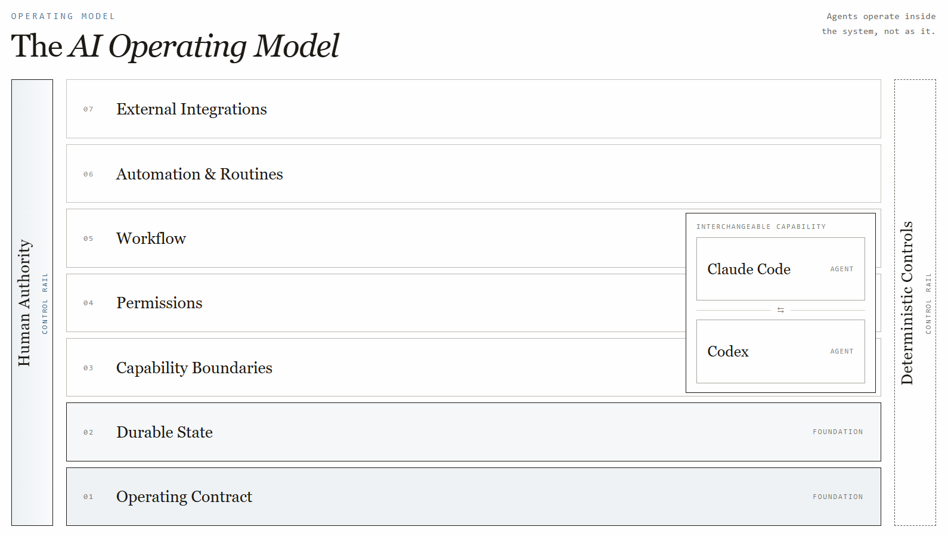Screen dimensions: 948x536
Task: Click the AGENT tag beside Codex
Action: (842, 352)
